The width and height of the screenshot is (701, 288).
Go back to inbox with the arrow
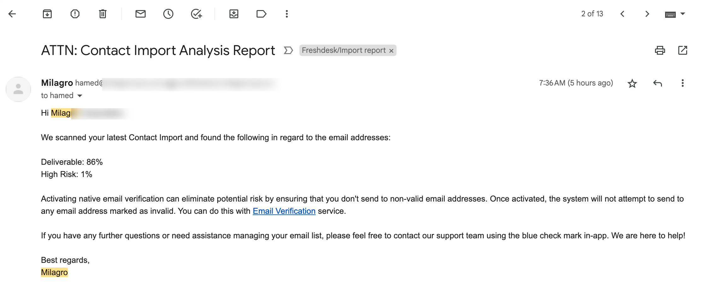tap(12, 14)
